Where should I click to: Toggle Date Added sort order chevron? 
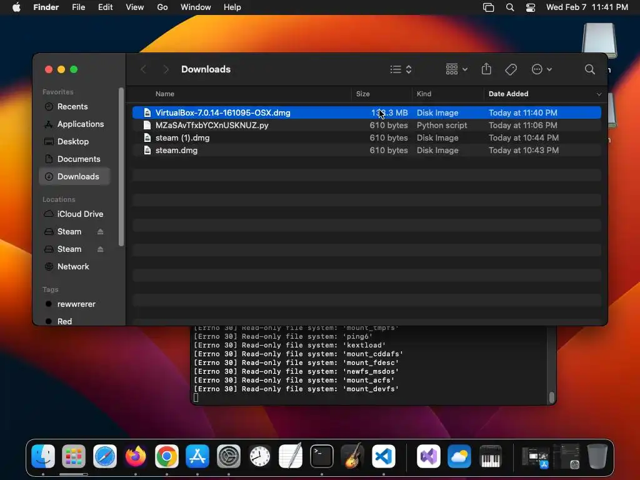599,94
